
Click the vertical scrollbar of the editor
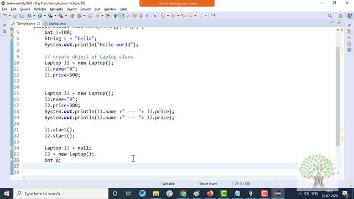(x=338, y=97)
